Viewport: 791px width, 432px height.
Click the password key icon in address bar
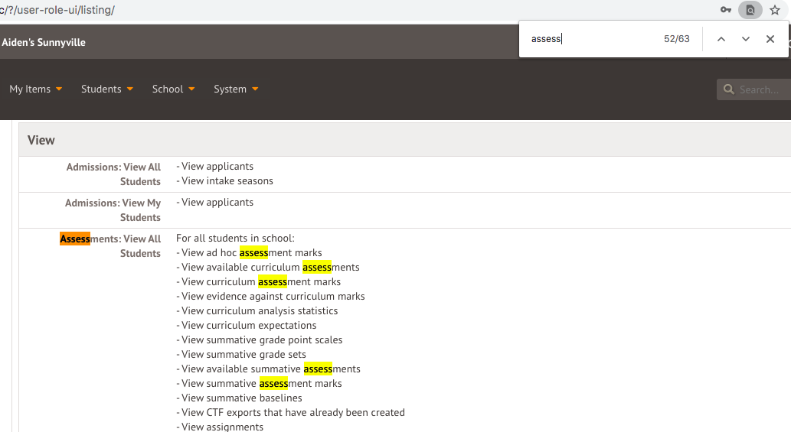(726, 10)
